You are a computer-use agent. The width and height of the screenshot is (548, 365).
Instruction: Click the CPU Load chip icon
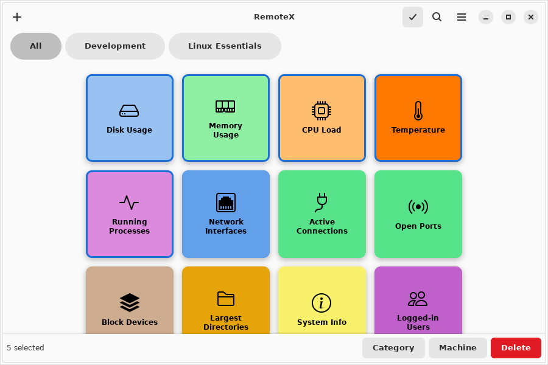coord(321,111)
